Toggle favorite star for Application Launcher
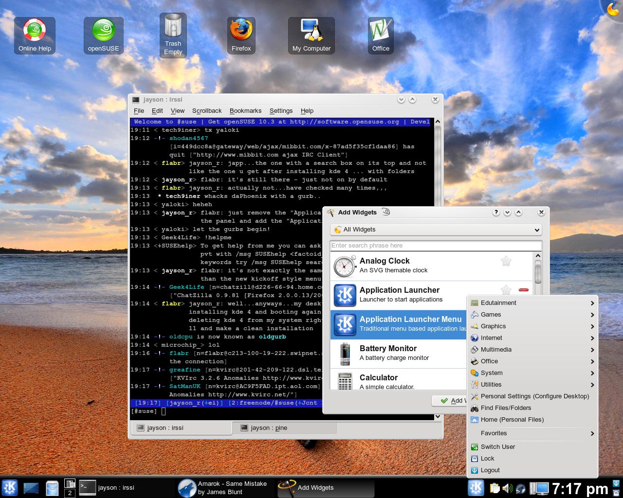The image size is (623, 498). (506, 290)
